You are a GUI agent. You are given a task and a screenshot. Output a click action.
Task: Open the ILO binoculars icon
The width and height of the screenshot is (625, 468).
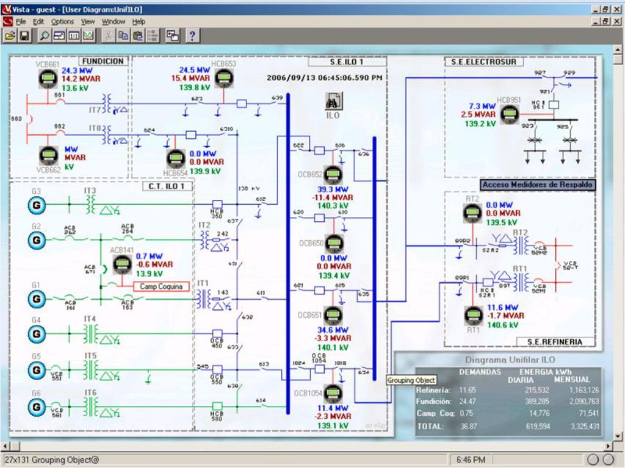coord(334,101)
